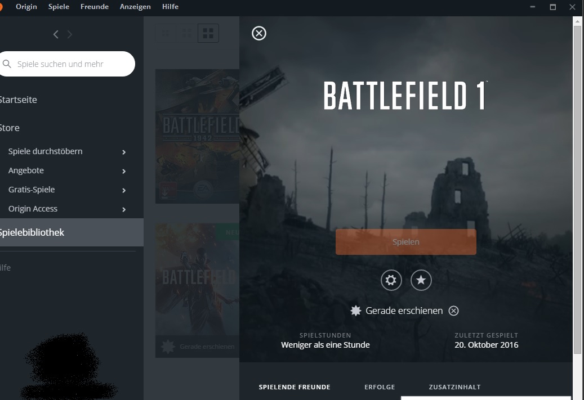Open Startseite in sidebar

click(18, 100)
